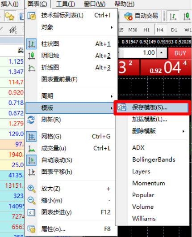Click the 1940 price row in market watch
Image resolution: width=192 pixels, height=237 pixels.
(12, 155)
